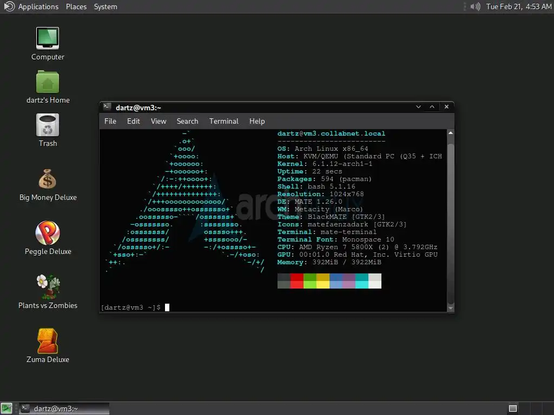Click the terminal prompt [dartz@vm3 ~]$

click(x=131, y=307)
